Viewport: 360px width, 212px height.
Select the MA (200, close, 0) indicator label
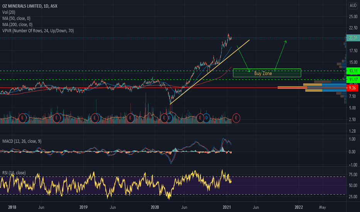[x=17, y=25]
